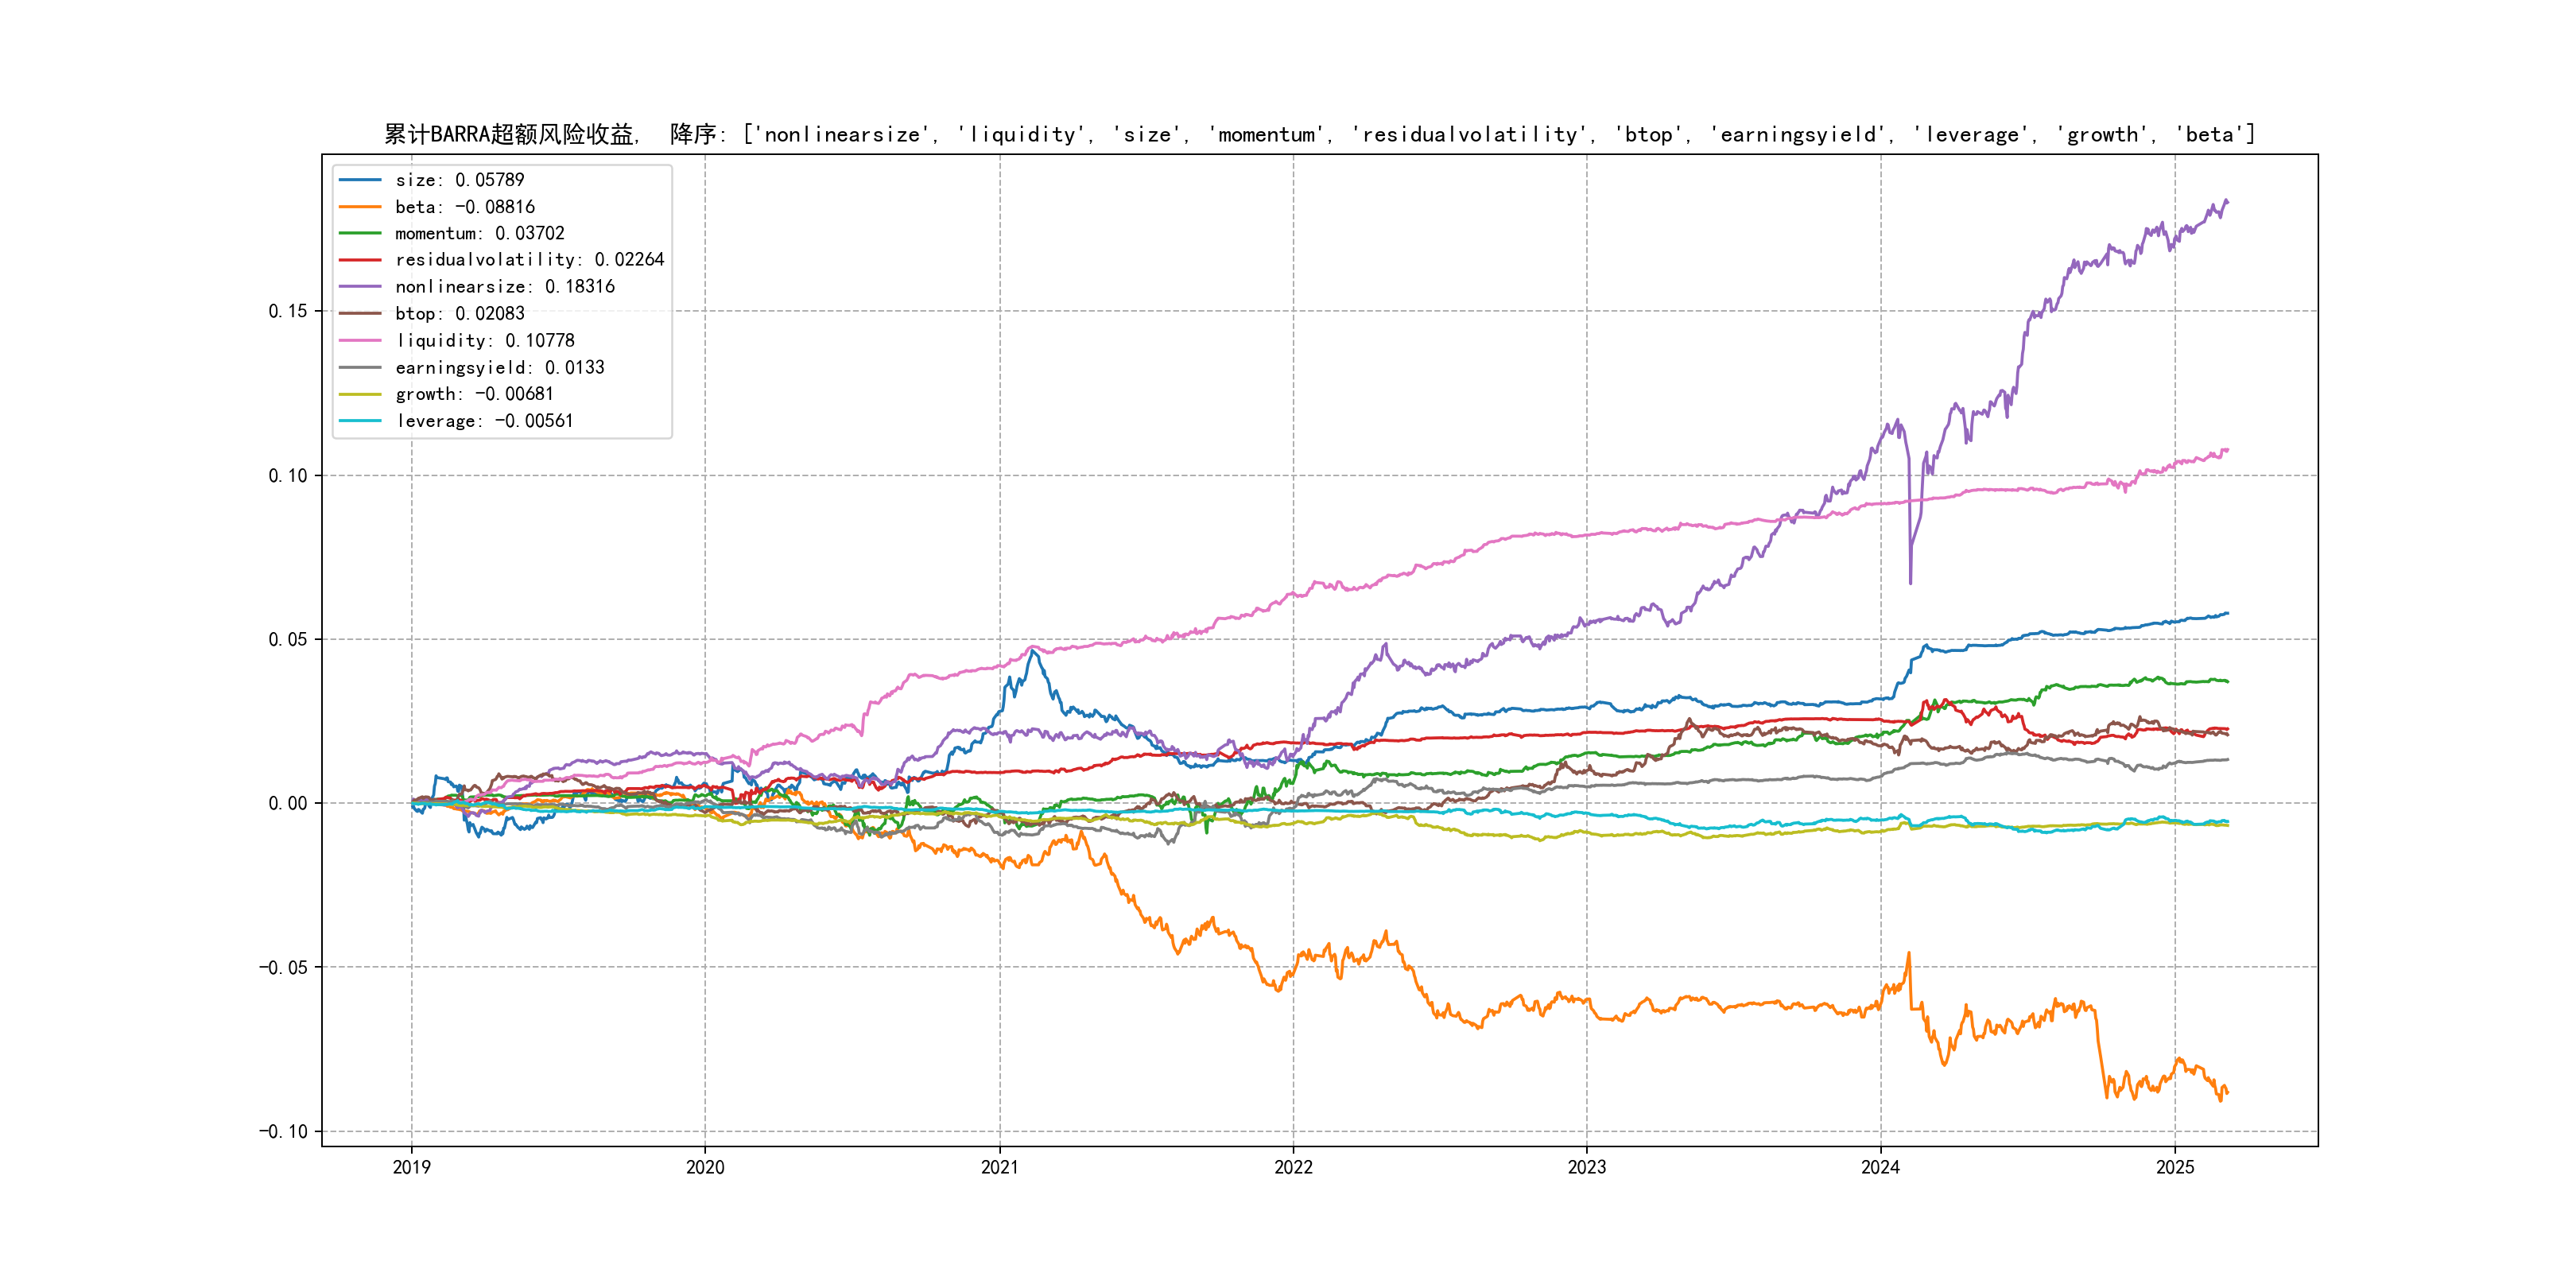Viewport: 2576px width, 1288px height.
Task: Select the 'earningsyield: 0.0133' legend label
Action: [499, 368]
